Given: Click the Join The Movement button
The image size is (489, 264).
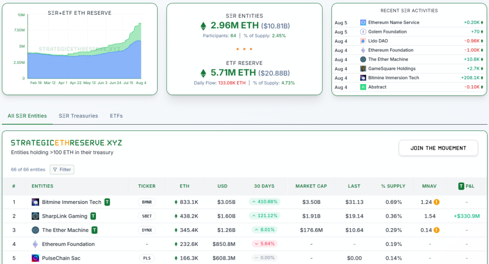Looking at the screenshot, I should click(438, 148).
